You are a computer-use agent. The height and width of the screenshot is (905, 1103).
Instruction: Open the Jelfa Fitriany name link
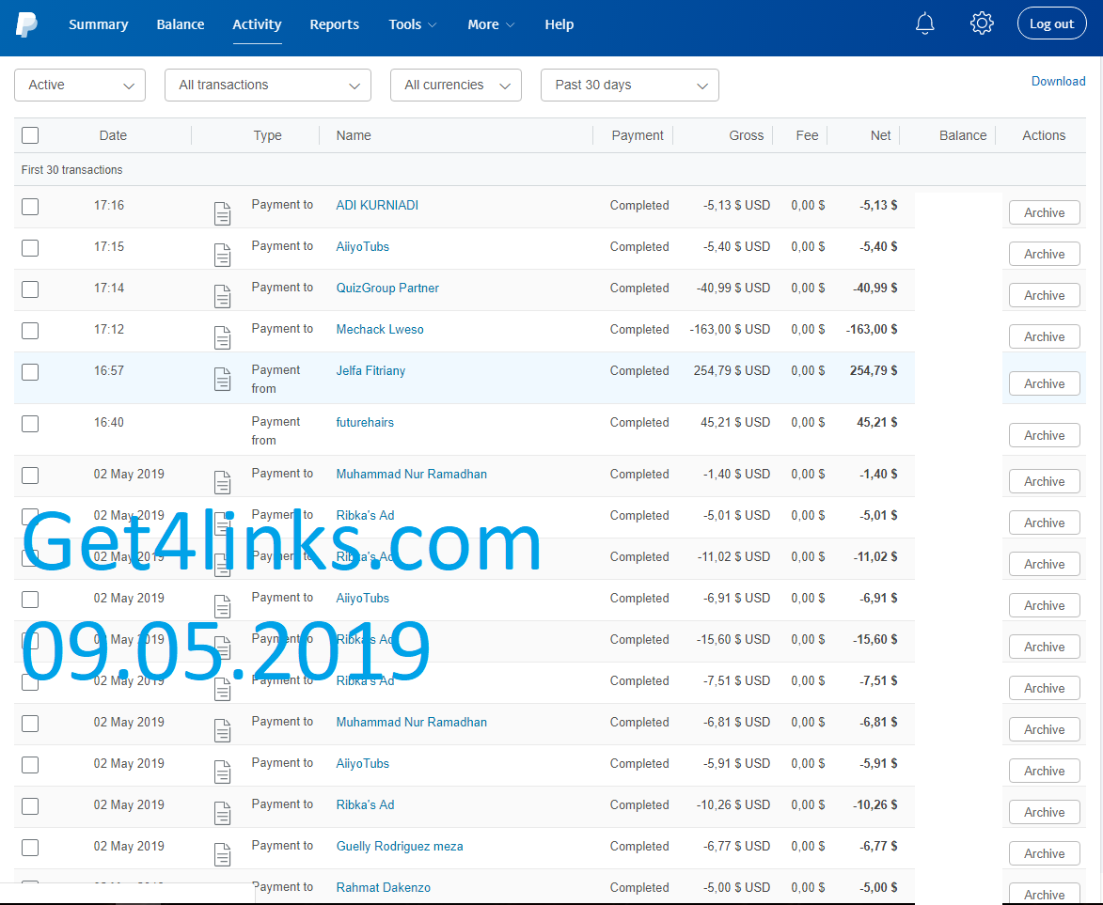click(370, 370)
